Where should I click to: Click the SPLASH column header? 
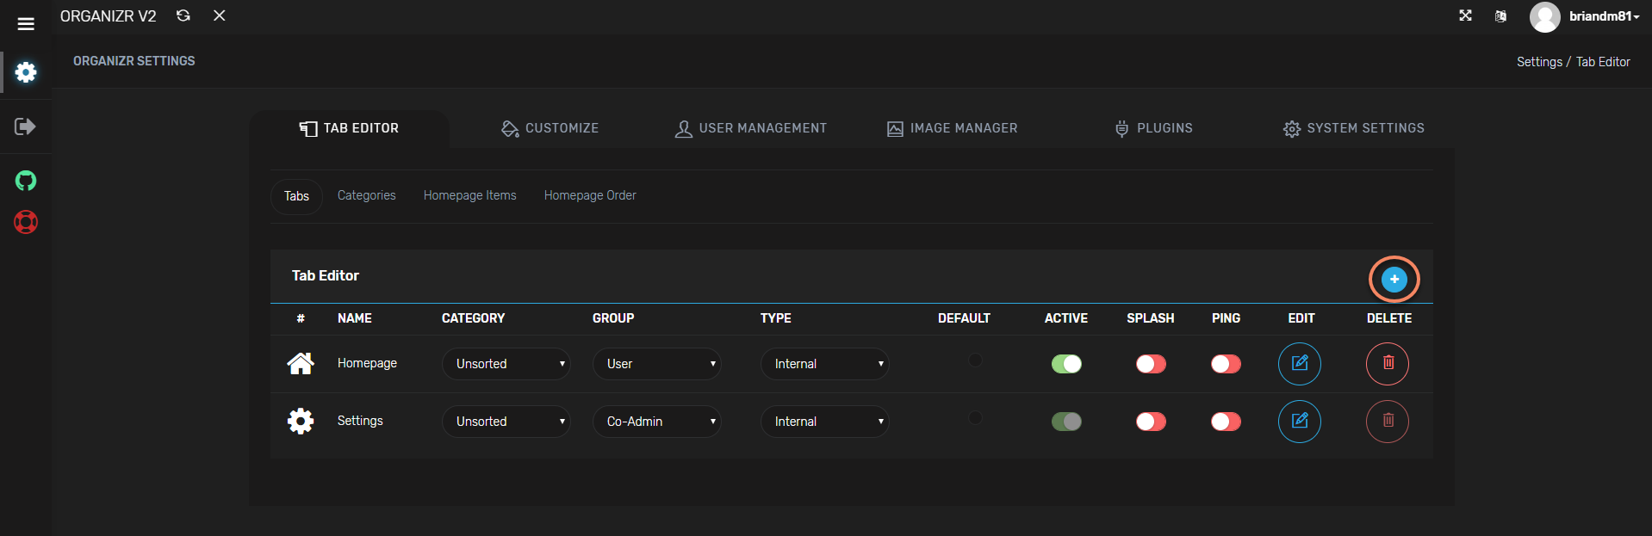point(1151,318)
